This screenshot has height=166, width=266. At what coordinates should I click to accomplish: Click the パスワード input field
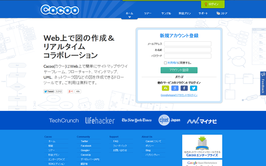tap(188, 56)
